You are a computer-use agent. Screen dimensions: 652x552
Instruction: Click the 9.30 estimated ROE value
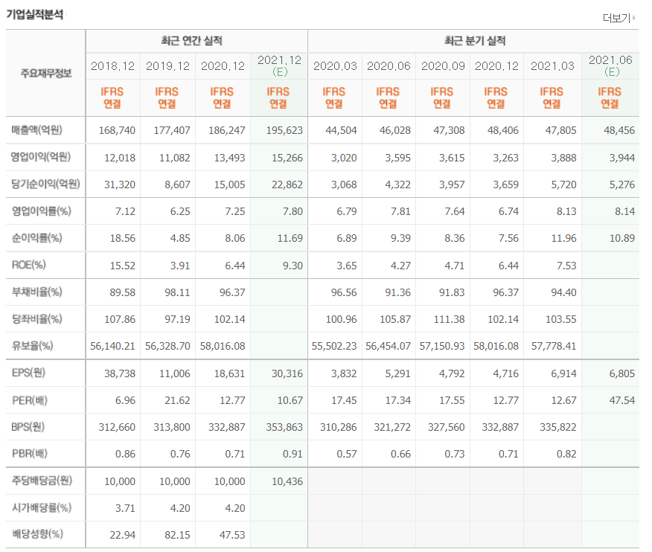coord(293,266)
